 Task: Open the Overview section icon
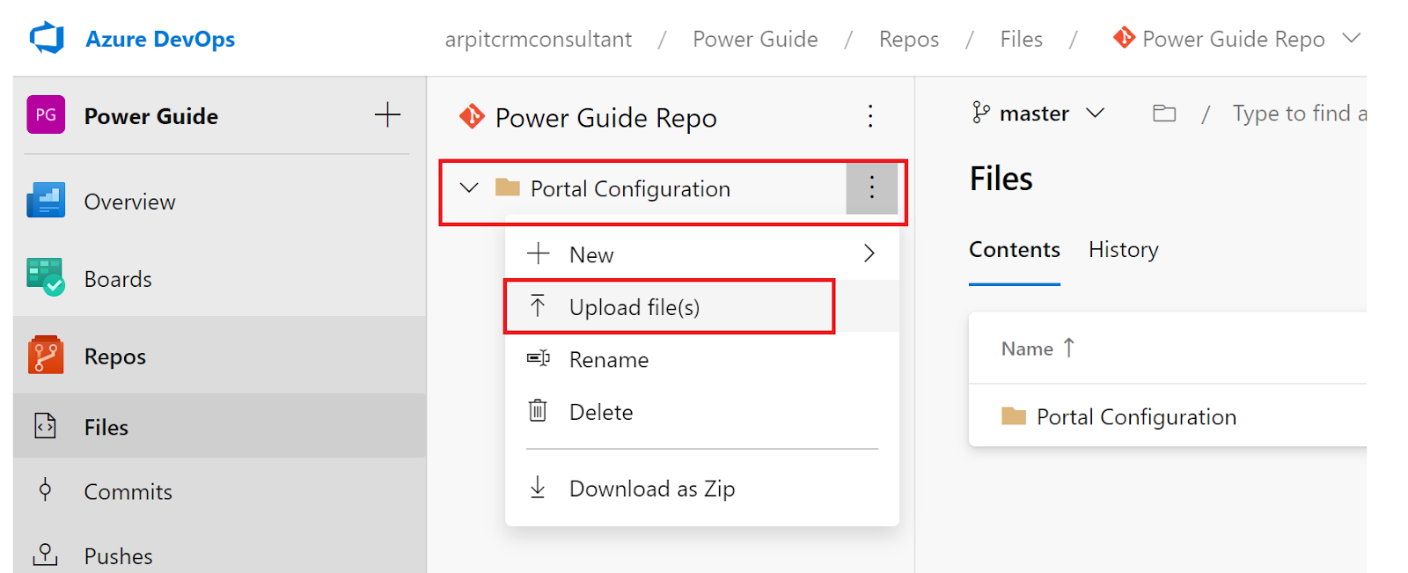click(x=45, y=202)
